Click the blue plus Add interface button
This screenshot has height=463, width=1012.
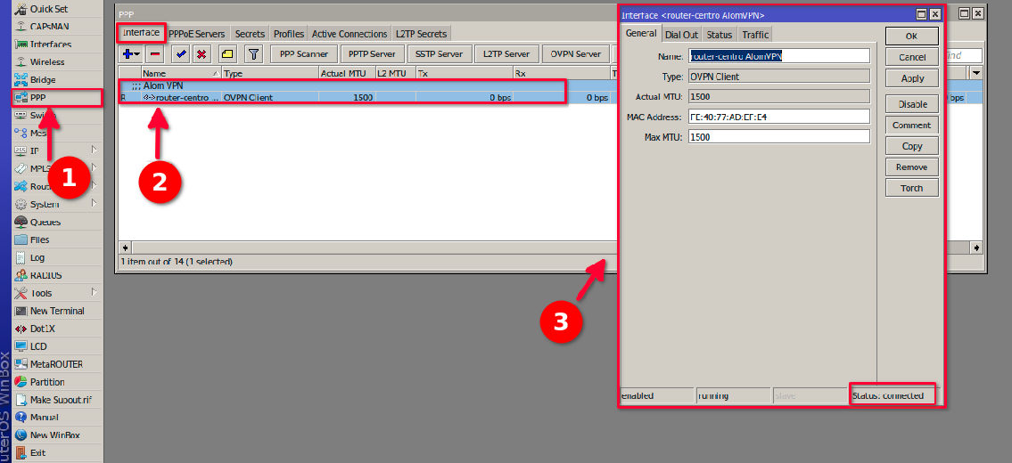tap(130, 54)
